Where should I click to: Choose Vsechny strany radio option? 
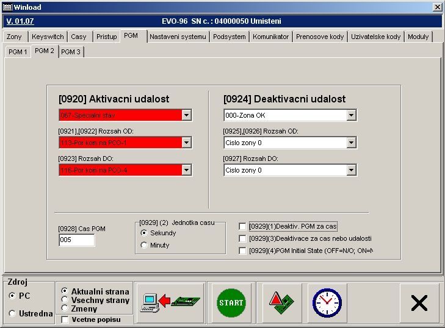pyautogui.click(x=65, y=300)
